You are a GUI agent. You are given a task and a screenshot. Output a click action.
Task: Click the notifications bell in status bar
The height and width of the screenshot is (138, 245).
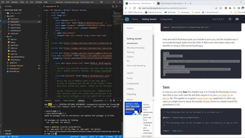[120, 136]
